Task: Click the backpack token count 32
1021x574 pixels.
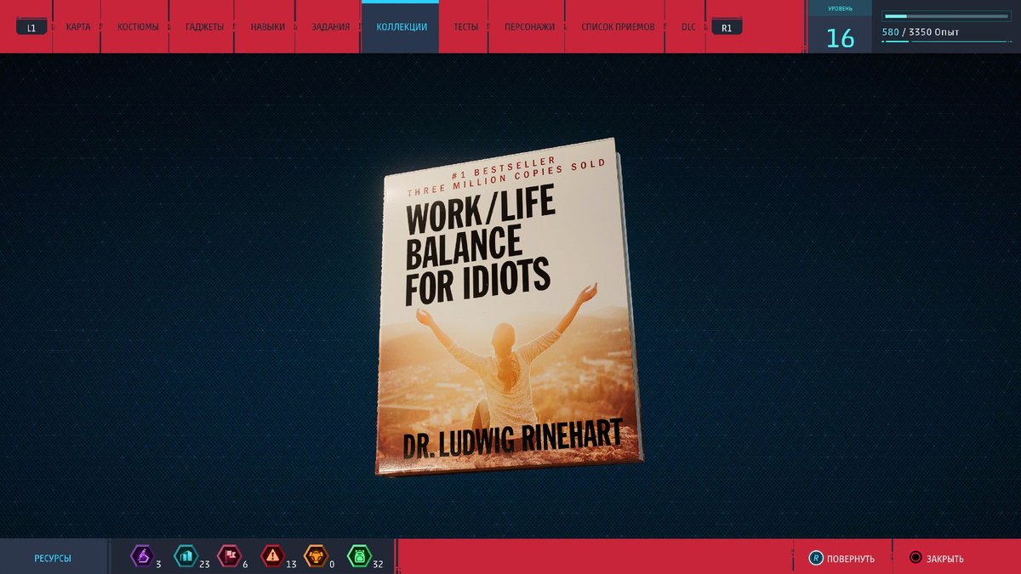Action: (378, 564)
